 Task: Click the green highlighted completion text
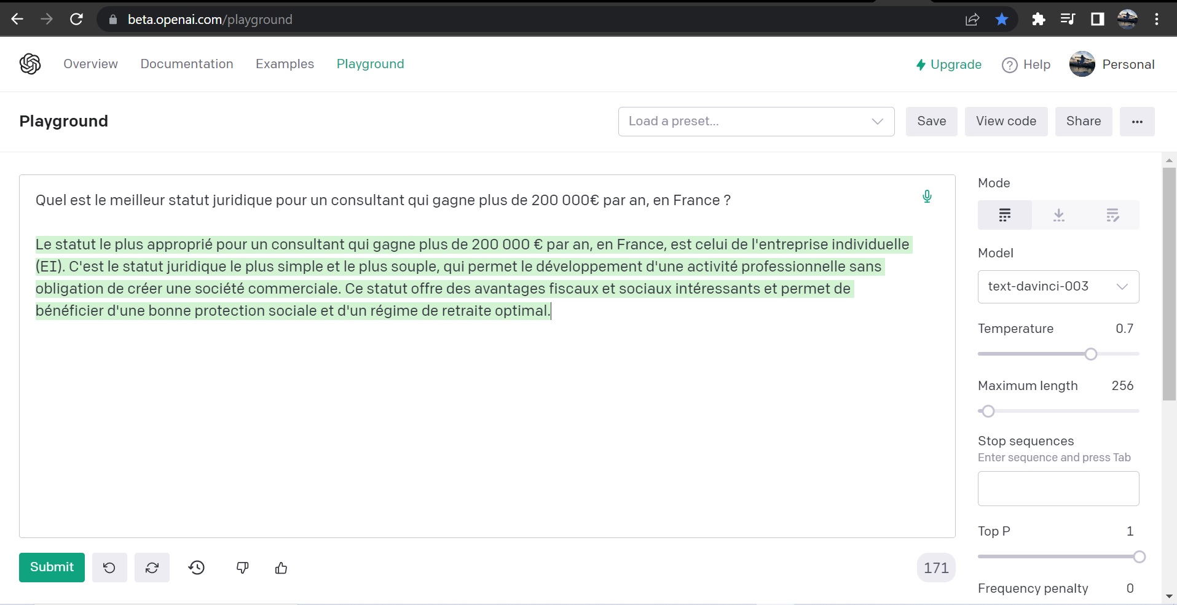point(473,278)
